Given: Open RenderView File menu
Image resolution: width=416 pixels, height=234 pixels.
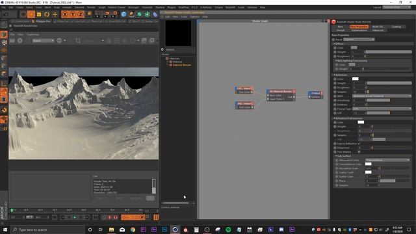Looking at the screenshot, I should point(12,34).
